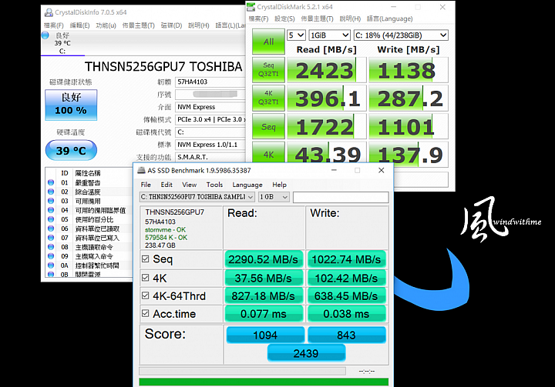Viewport: 555px width, 387px height.
Task: Click the 4K Q32T1 write result 287.2
Action: click(x=408, y=98)
